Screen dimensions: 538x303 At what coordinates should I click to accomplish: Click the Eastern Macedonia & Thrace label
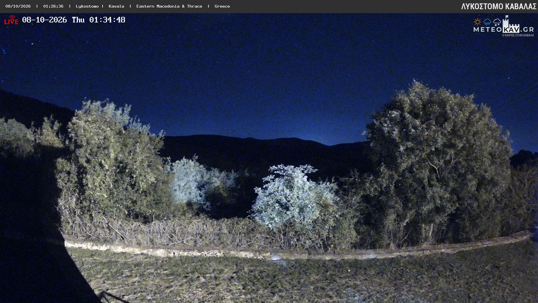pos(169,6)
